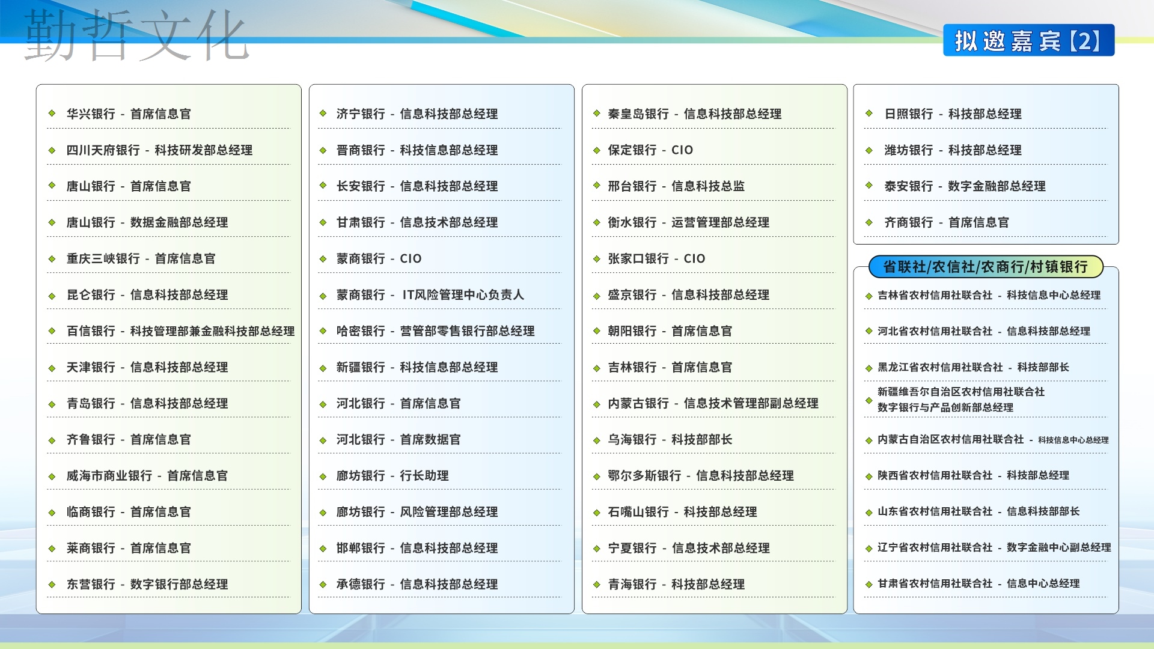Select 邯郸银行 - 信息科技部总经理 row
The image size is (1154, 649).
417,548
